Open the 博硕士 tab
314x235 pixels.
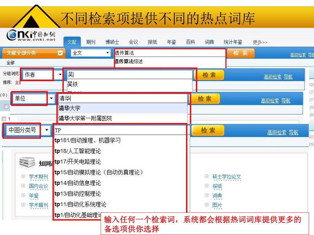[x=112, y=42]
